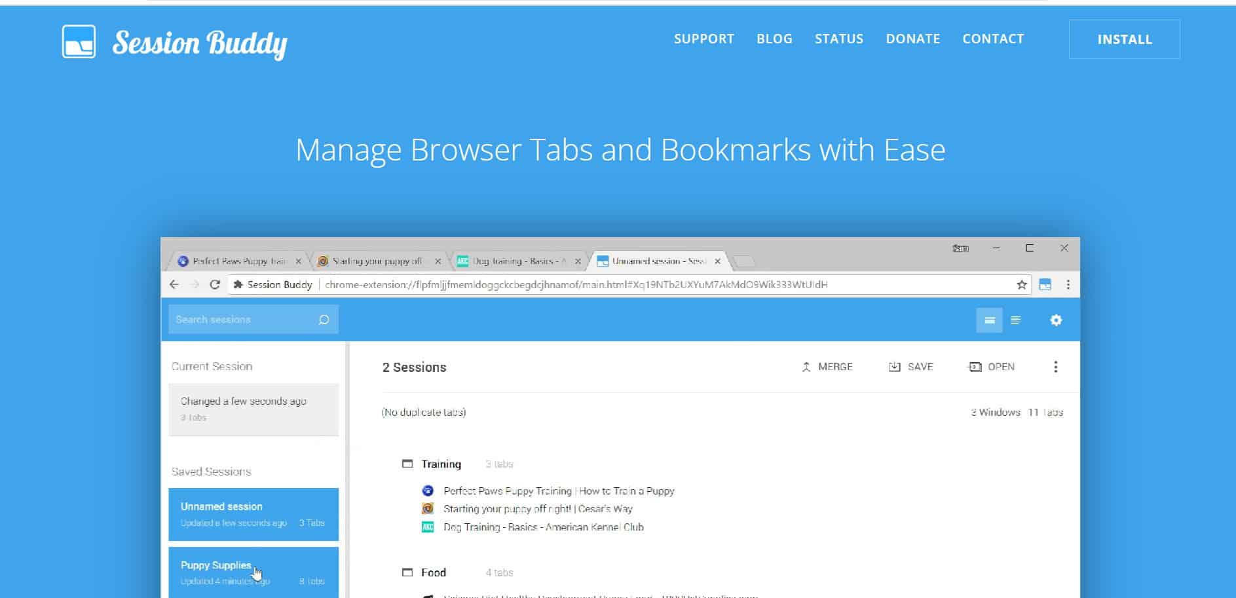Select the Current Session card
The height and width of the screenshot is (598, 1236).
tap(253, 409)
